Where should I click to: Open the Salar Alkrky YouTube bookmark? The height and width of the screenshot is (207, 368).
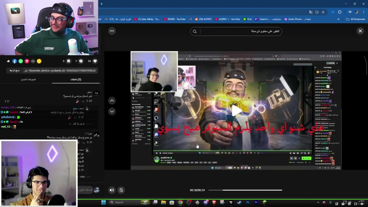point(147,19)
